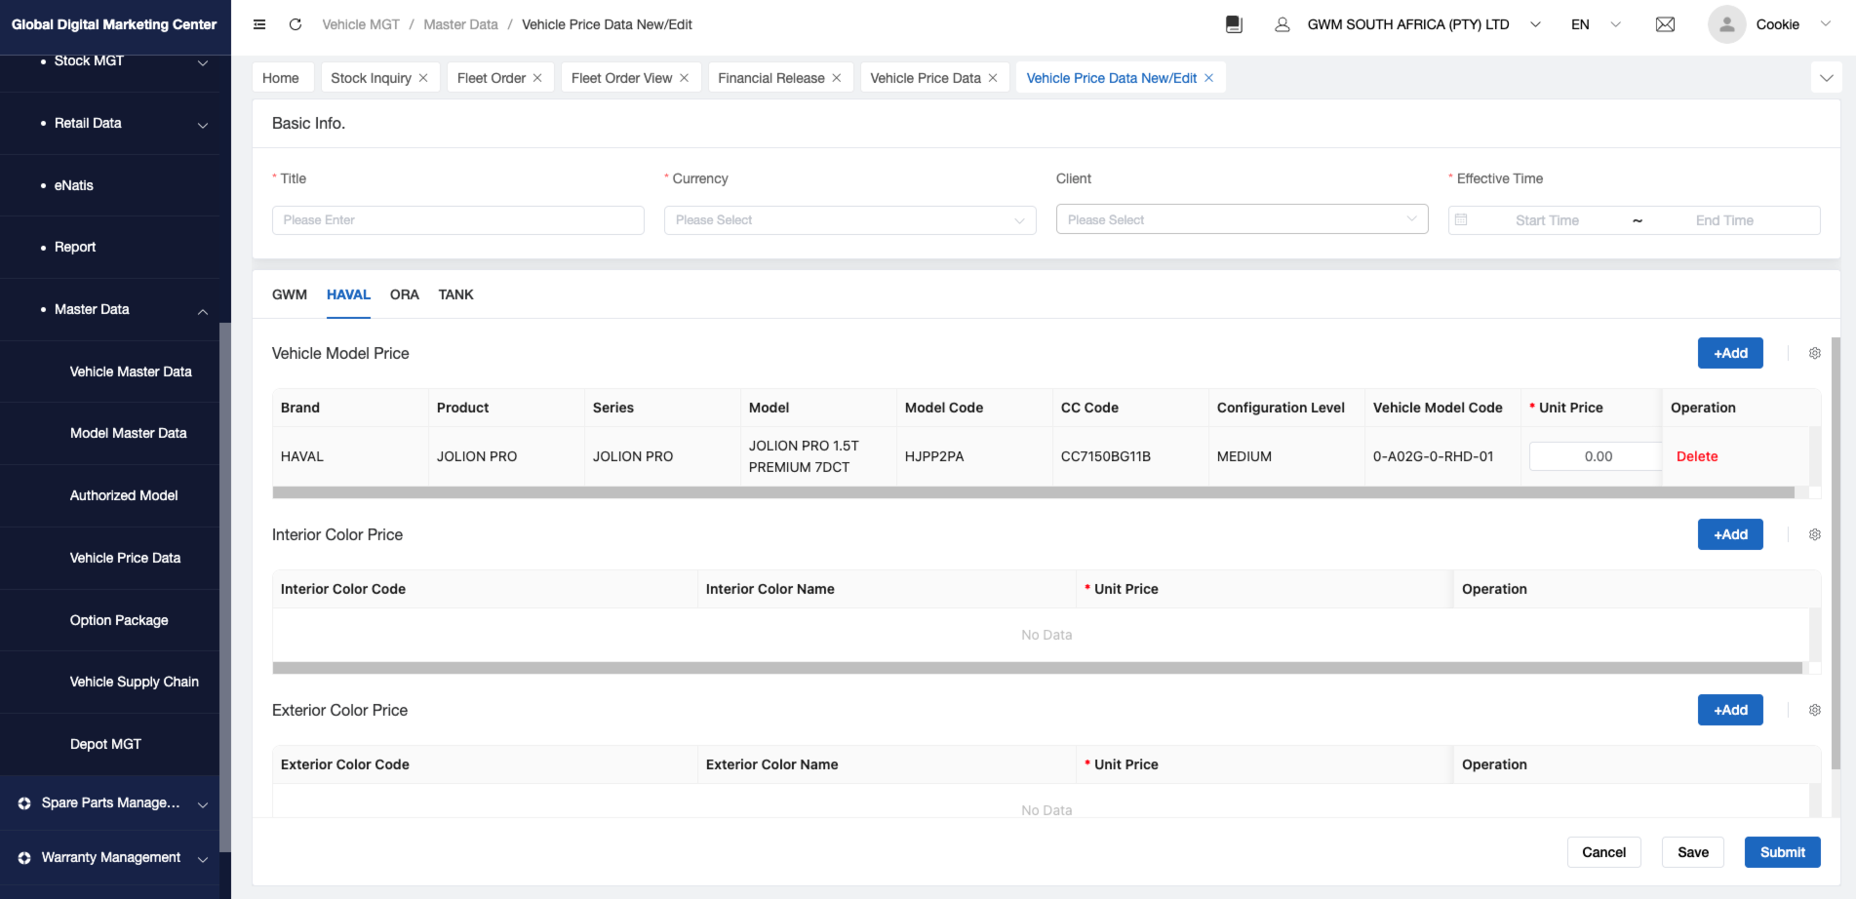Click the Spare Parts Management plus icon
Screen dimensions: 1856x899
24,803
